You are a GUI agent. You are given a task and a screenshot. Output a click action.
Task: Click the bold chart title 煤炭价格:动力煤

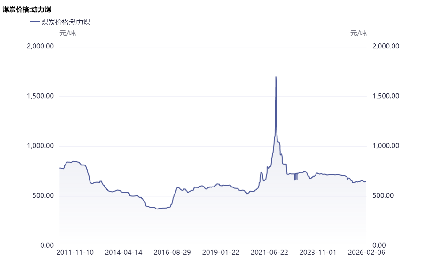[x=27, y=10]
